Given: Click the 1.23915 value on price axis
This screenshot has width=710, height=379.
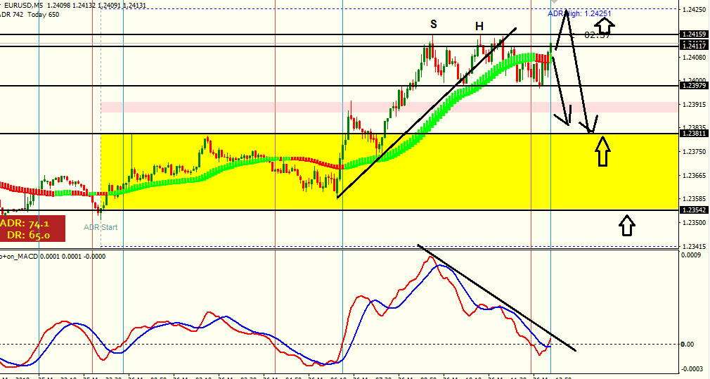Looking at the screenshot, I should tap(694, 105).
